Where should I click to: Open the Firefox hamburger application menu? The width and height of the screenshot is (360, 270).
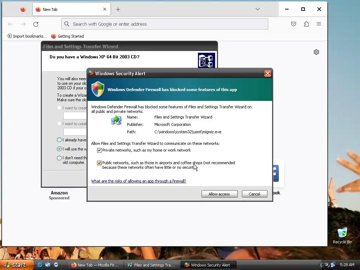(319, 24)
